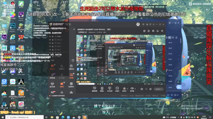
Task: Open the notification bell icon above preview
Action: 158,31
